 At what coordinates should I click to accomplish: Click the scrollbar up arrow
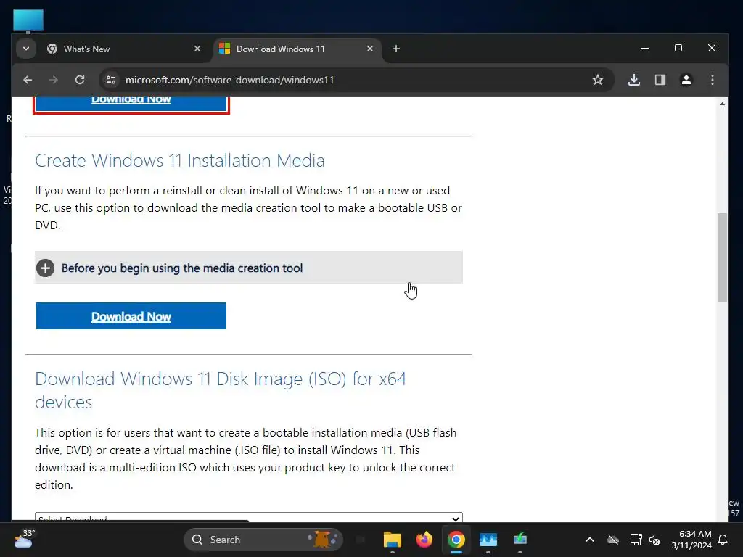[x=722, y=104]
